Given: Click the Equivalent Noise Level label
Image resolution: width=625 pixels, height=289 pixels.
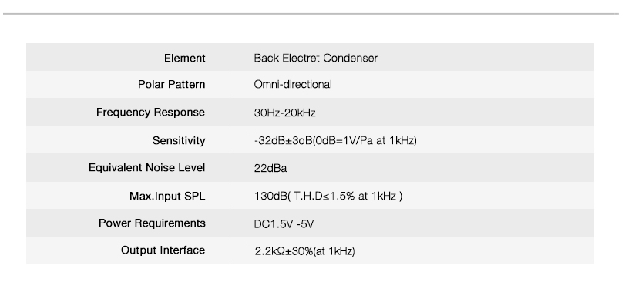Looking at the screenshot, I should tap(147, 168).
